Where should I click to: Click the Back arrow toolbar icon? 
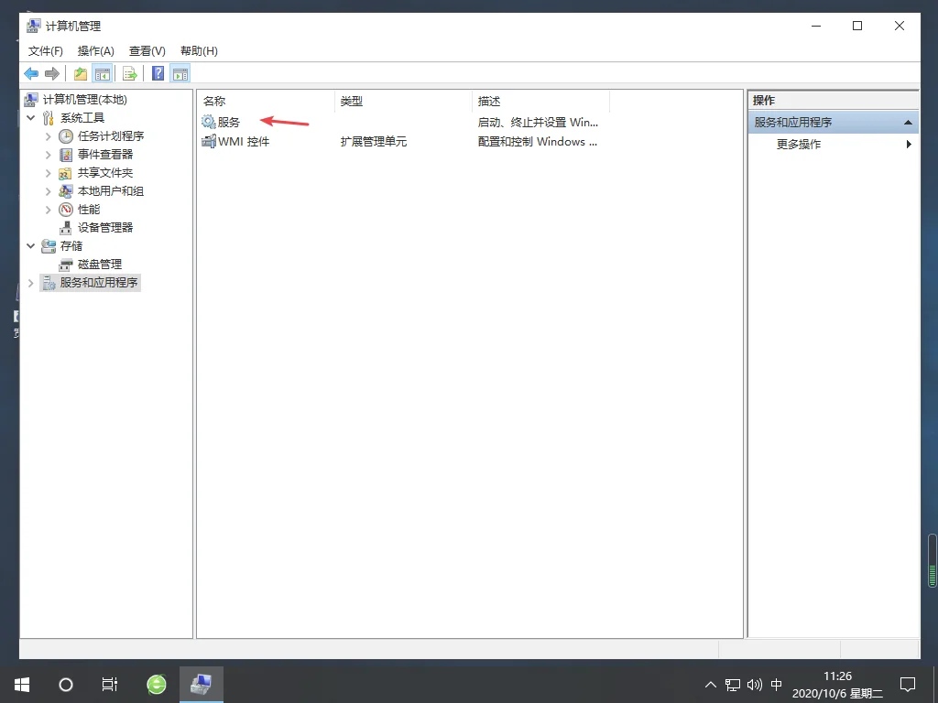[31, 74]
